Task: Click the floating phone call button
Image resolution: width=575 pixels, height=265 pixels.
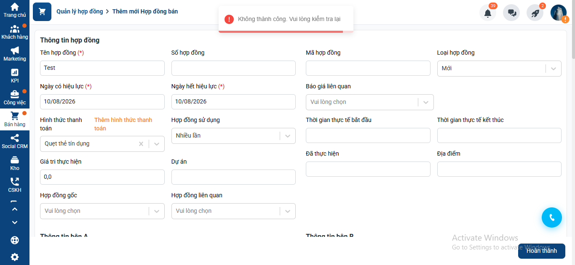Action: coord(552,217)
